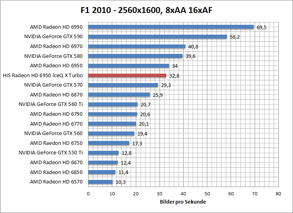Image resolution: width=293 pixels, height=213 pixels.
Task: Click the value label '20,1'
Action: tap(144, 124)
